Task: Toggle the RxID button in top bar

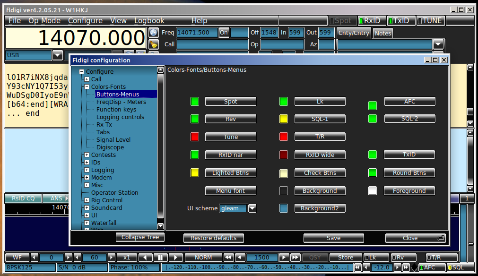Action: click(372, 21)
